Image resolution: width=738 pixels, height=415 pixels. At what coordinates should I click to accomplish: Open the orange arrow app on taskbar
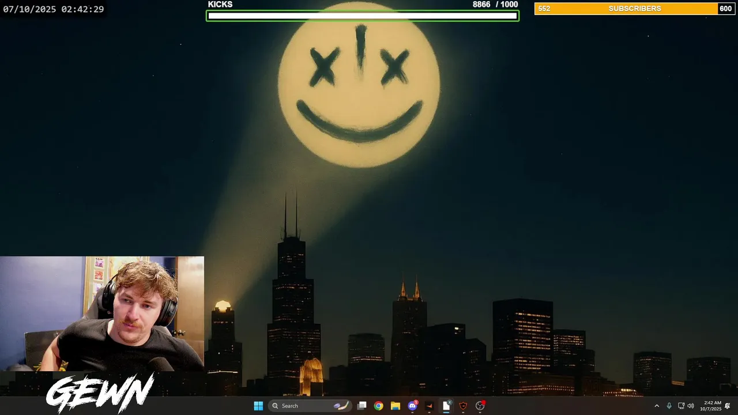point(429,406)
